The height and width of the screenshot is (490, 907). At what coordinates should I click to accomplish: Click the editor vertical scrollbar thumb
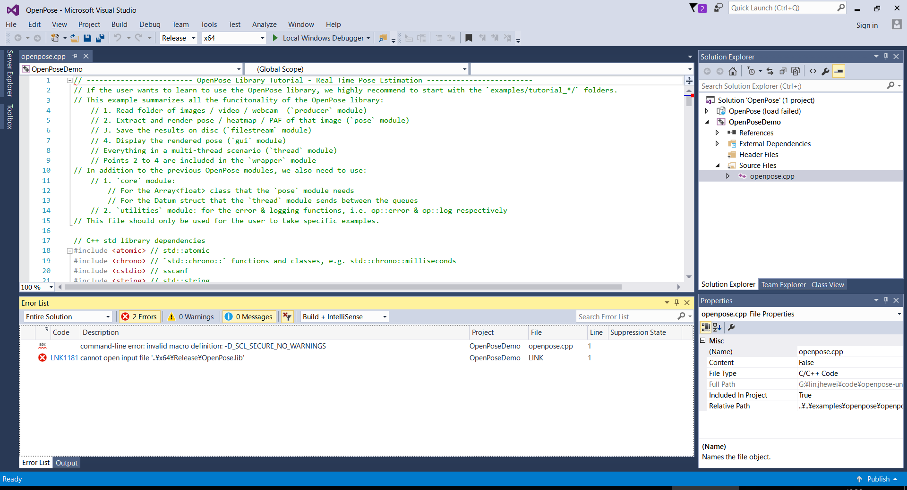689,100
